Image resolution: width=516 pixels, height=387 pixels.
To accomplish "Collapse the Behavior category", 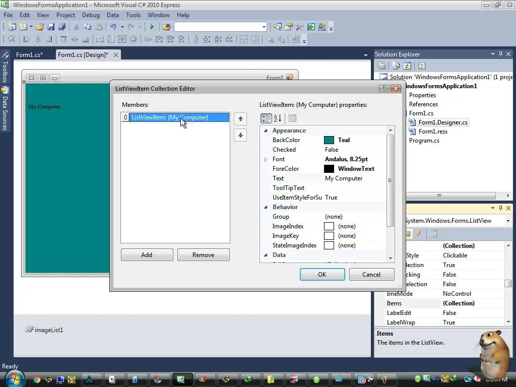I will click(x=266, y=207).
